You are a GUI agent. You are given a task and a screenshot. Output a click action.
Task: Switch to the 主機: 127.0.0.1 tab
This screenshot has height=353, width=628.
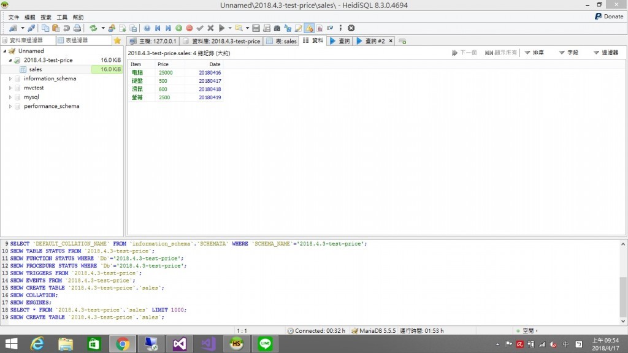point(153,41)
